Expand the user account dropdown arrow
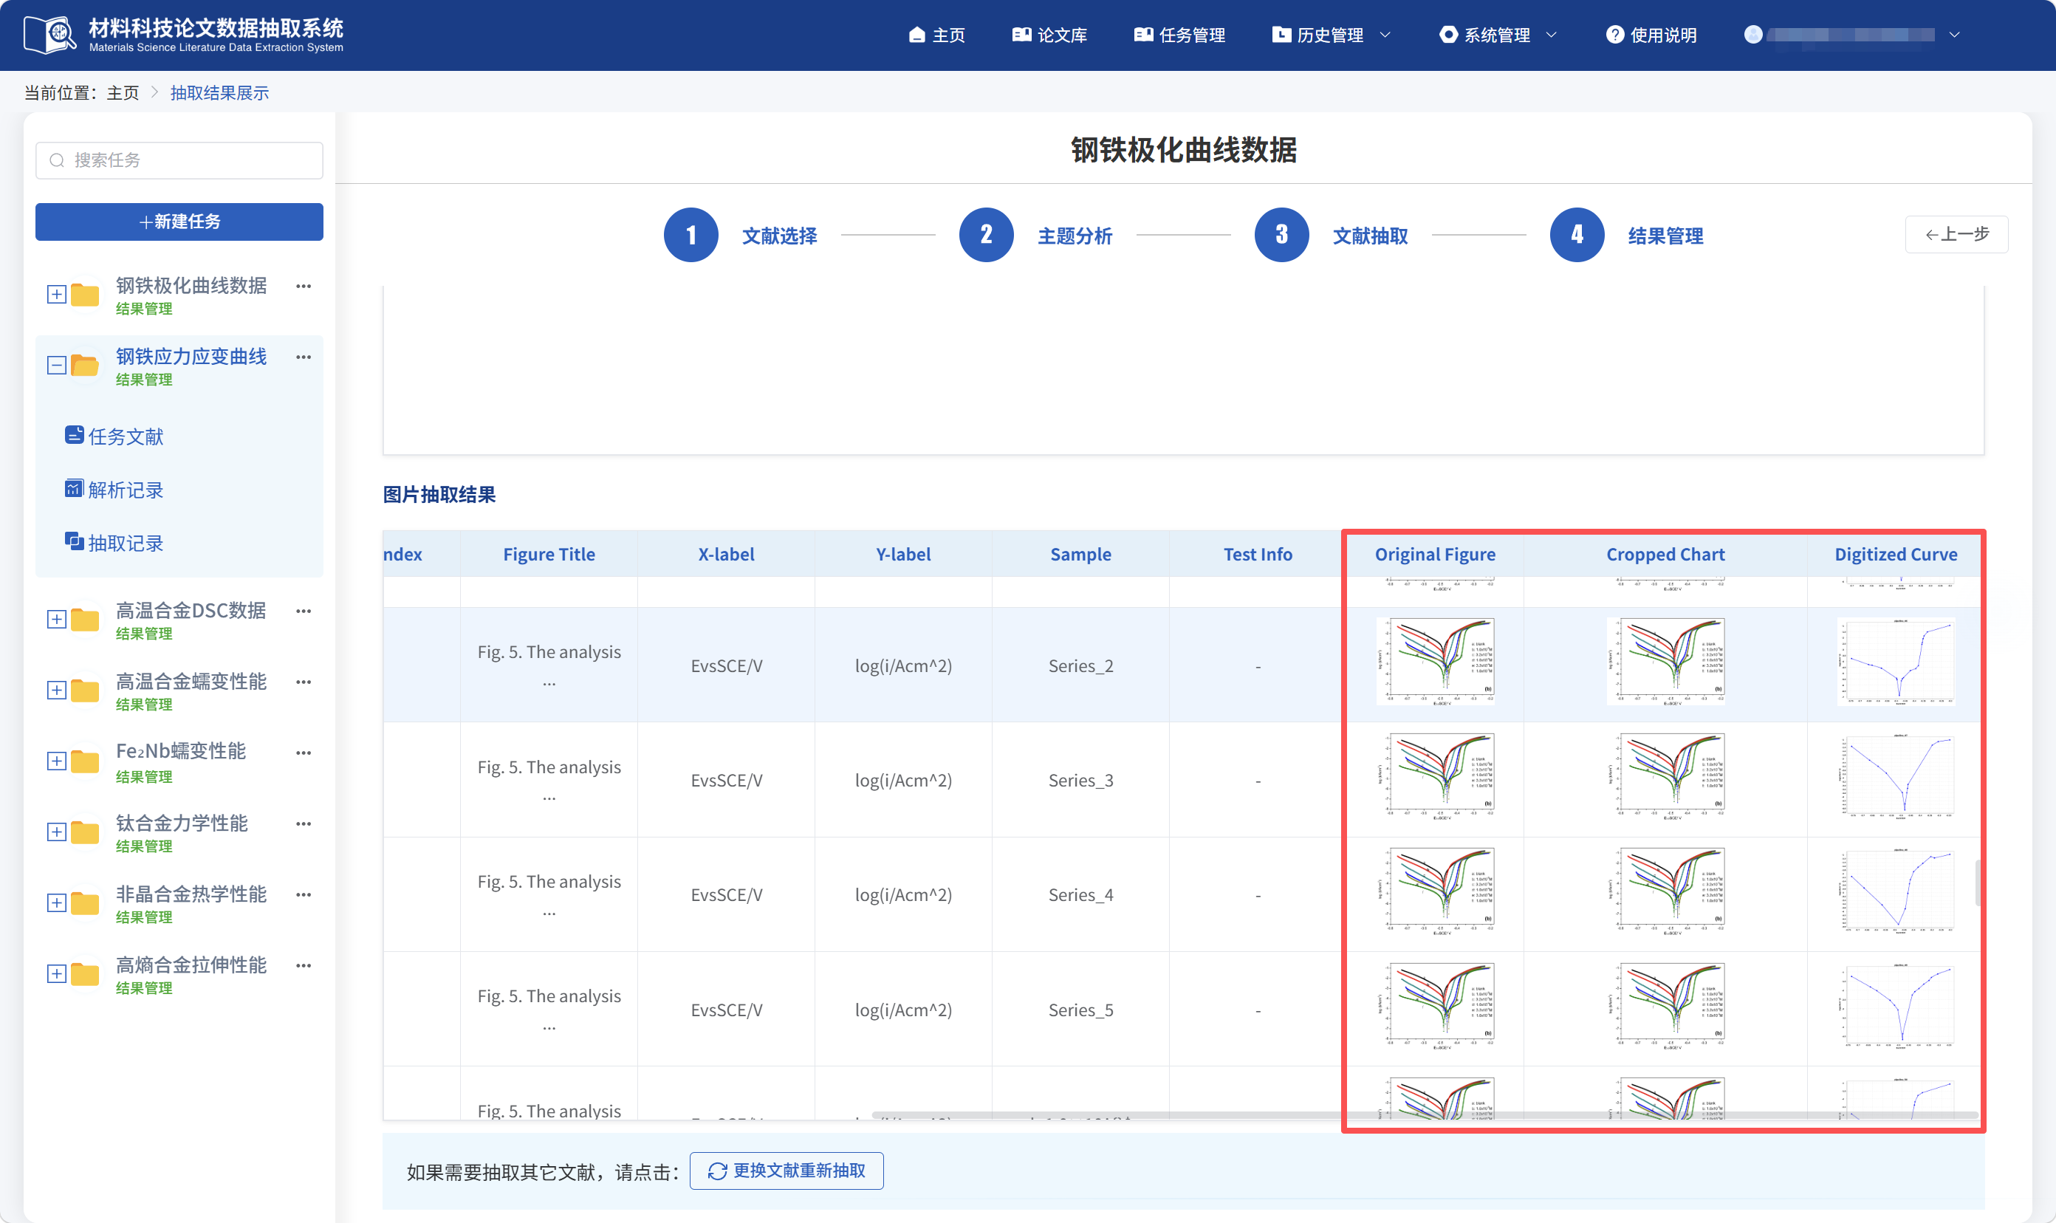2056x1223 pixels. coord(1955,35)
